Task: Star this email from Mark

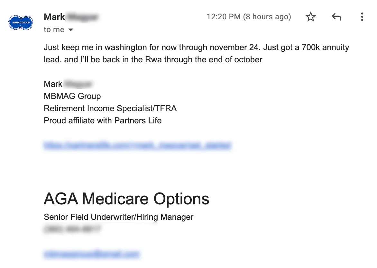Action: tap(311, 17)
